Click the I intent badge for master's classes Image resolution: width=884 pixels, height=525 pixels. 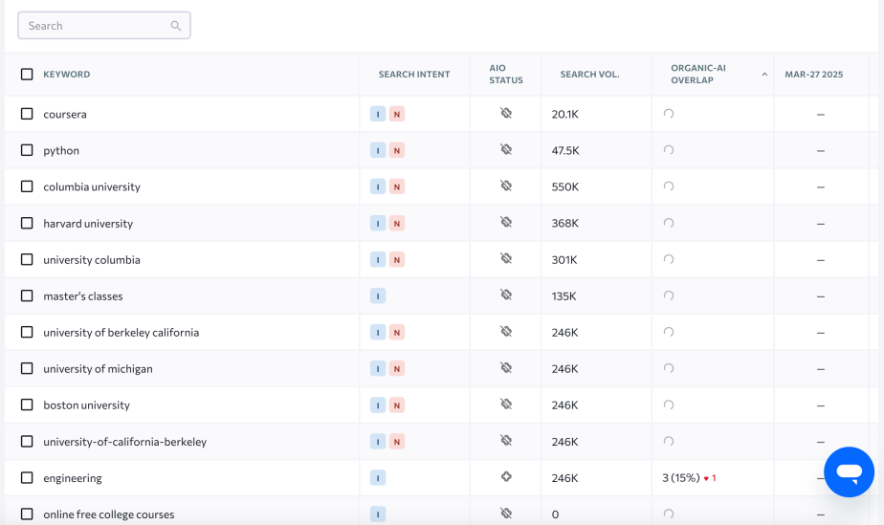pyautogui.click(x=378, y=296)
